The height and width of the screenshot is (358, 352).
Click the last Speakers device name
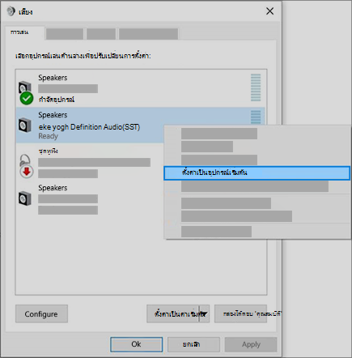(53, 188)
